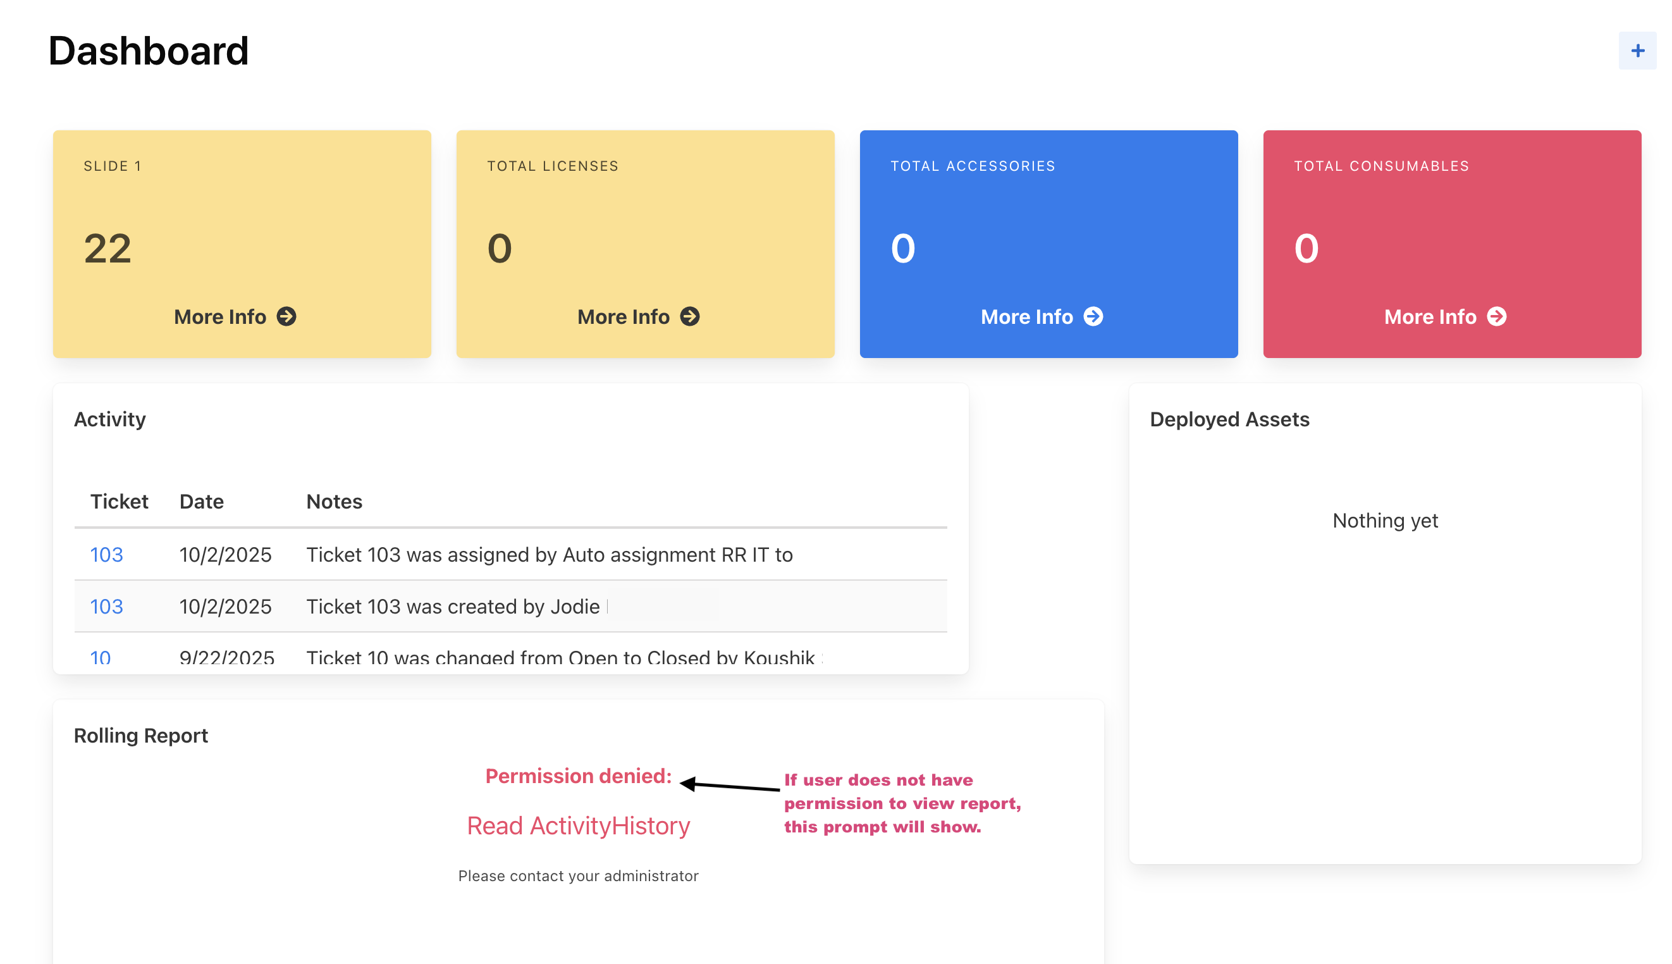Click the plus icon at top right
The width and height of the screenshot is (1672, 964).
1637,51
